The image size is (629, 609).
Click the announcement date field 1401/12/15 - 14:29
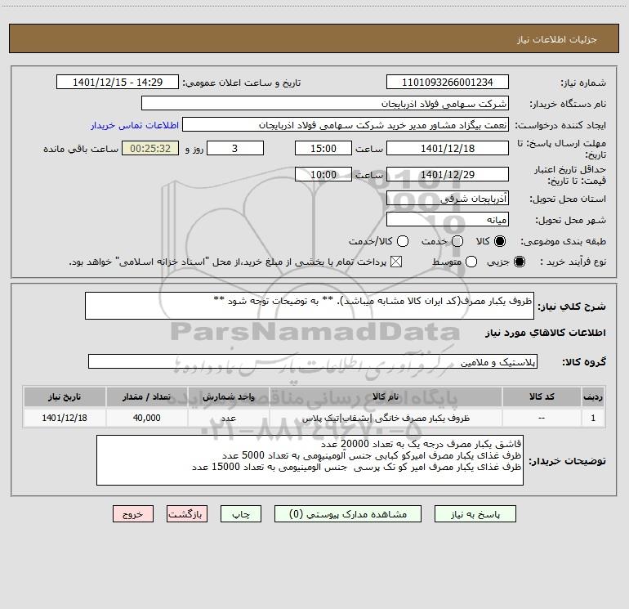click(x=118, y=83)
